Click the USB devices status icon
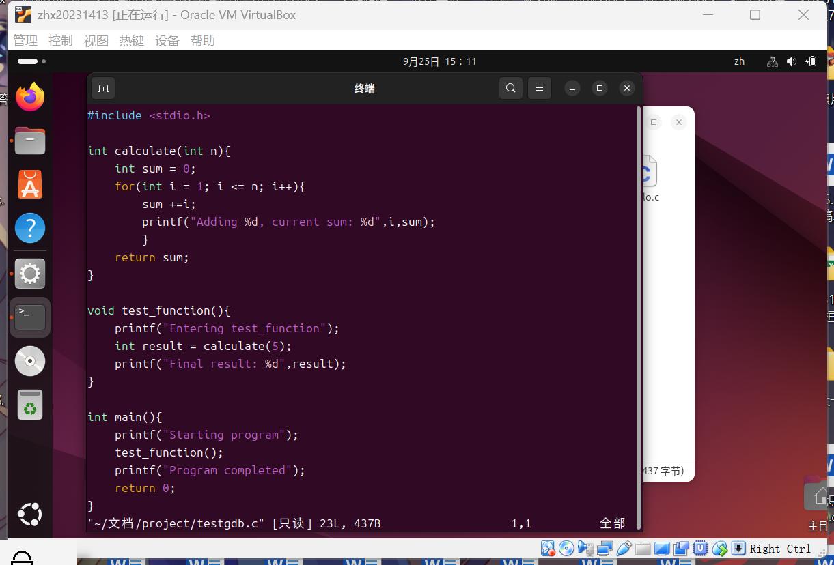The image size is (834, 565). coord(623,549)
